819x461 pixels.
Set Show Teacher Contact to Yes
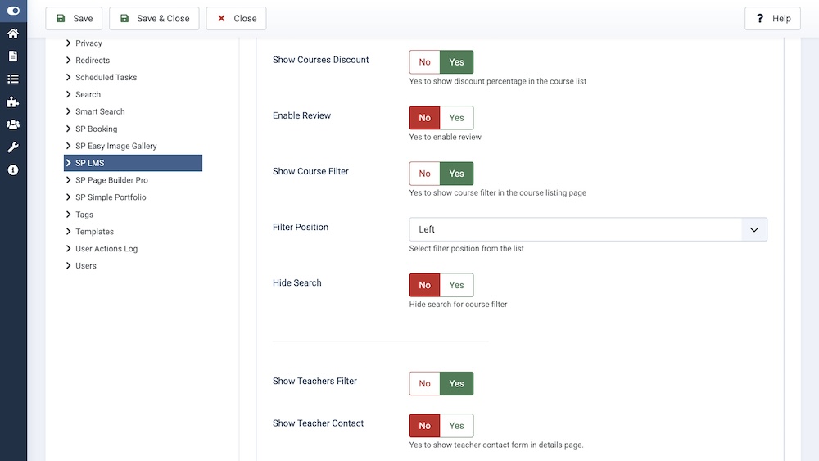456,426
